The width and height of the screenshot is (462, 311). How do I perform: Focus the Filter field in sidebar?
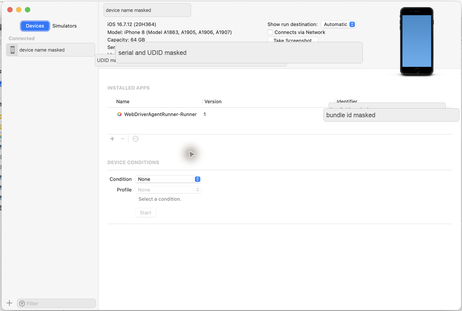(56, 303)
